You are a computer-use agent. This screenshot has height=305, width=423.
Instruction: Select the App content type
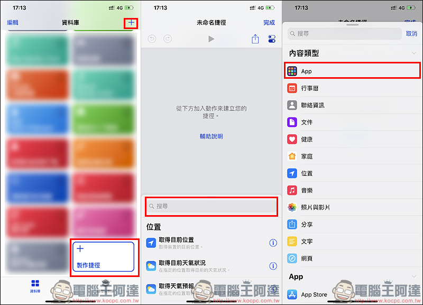point(352,71)
